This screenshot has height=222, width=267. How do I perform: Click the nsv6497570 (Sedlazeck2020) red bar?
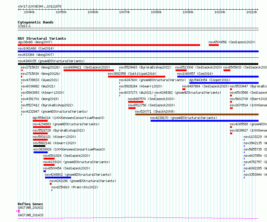[x=136, y=102]
